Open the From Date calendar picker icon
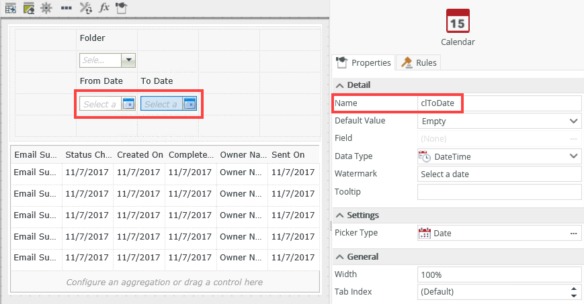This screenshot has height=304, width=584. pos(128,104)
